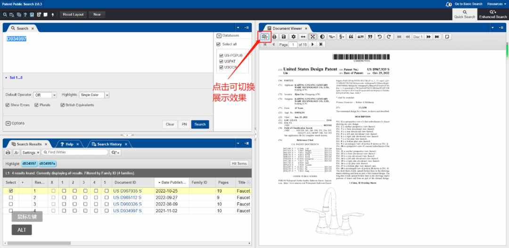Expand the Options section
Image resolution: width=509 pixels, height=248 pixels.
15,123
